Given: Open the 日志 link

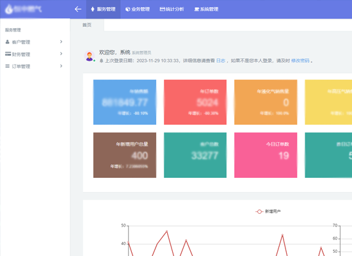Looking at the screenshot, I should [x=220, y=61].
